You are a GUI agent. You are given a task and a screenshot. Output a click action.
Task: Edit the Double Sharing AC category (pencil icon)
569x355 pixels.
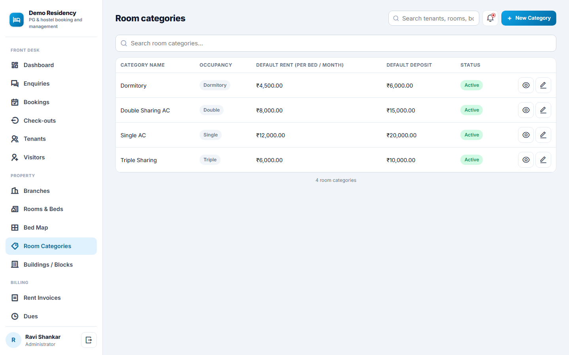[x=543, y=110]
